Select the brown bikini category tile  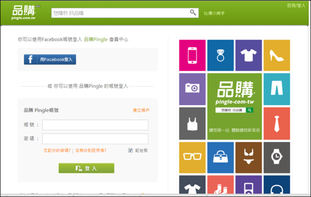point(248,158)
